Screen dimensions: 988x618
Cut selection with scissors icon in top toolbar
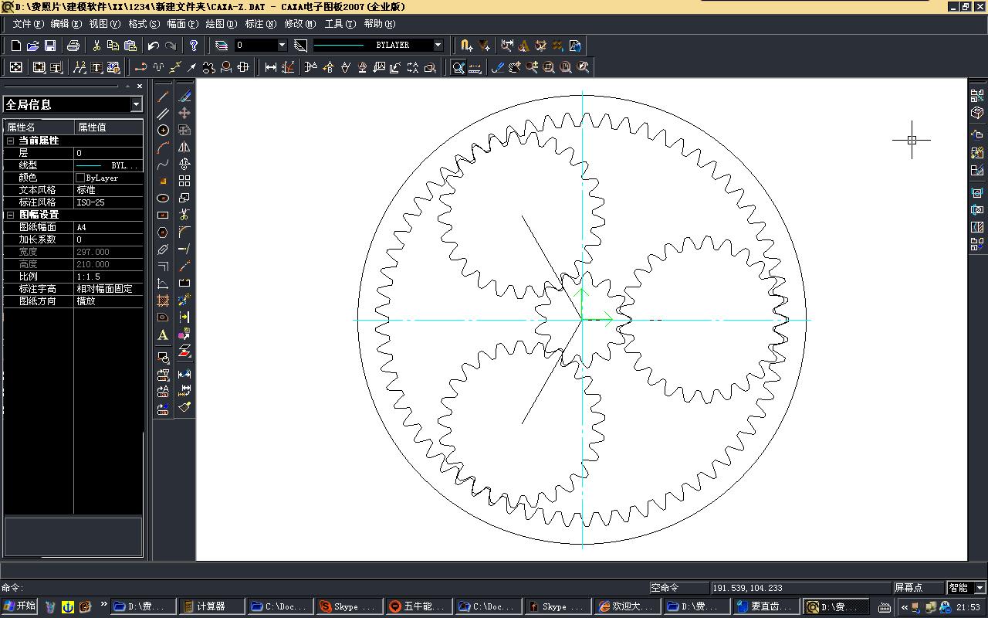[96, 46]
